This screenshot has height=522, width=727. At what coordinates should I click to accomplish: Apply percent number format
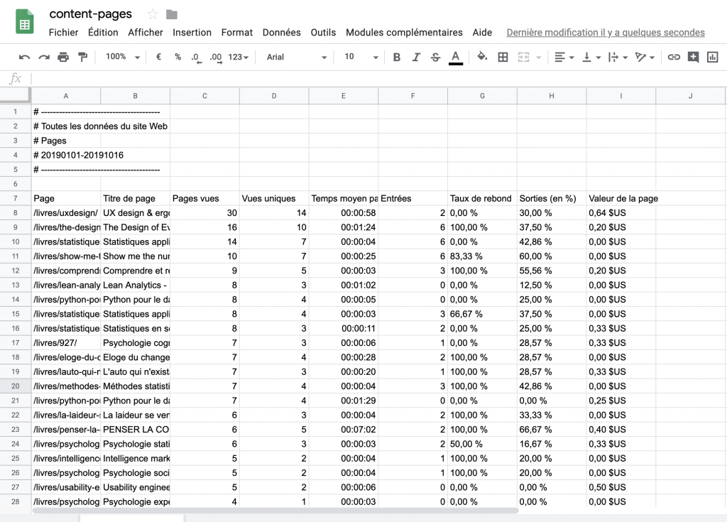coord(177,57)
